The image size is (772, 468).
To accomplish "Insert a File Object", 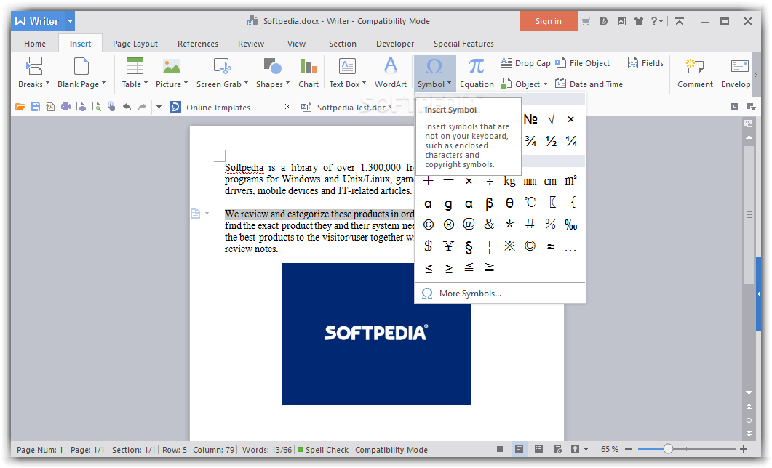I will point(582,63).
